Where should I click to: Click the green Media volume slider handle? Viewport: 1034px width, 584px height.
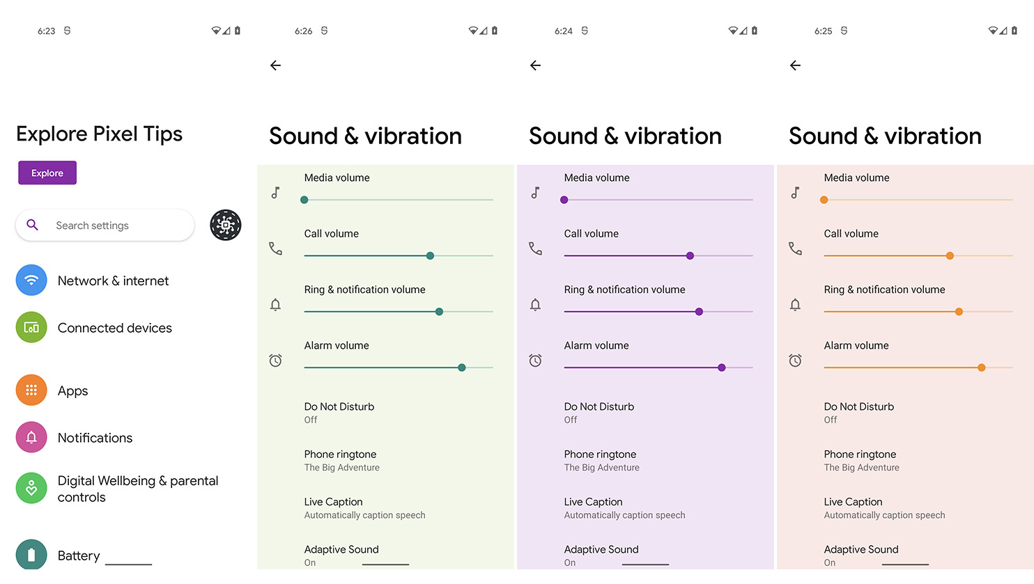[x=304, y=200]
